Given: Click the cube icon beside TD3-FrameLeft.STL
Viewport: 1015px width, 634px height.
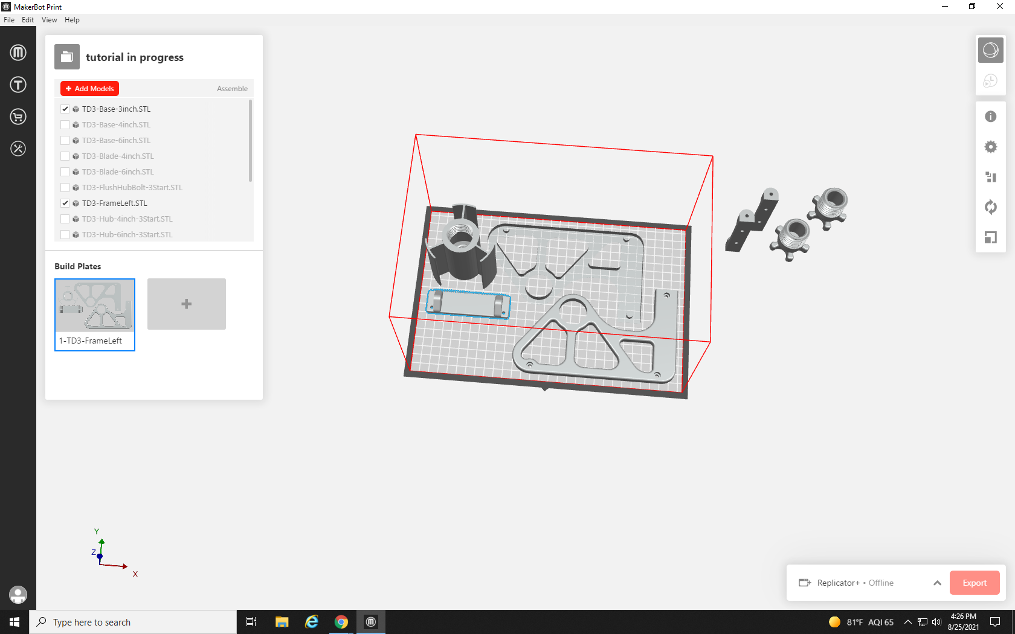Looking at the screenshot, I should click(x=76, y=203).
